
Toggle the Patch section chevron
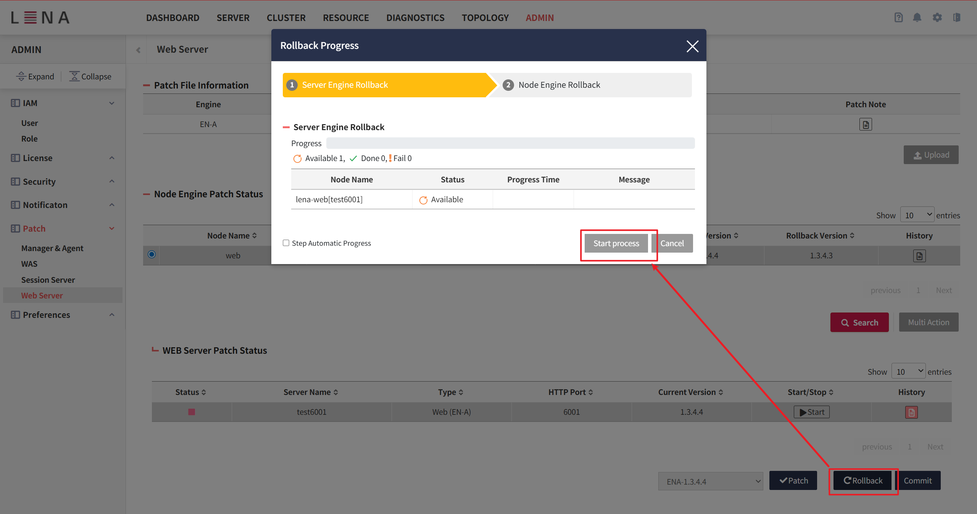[x=112, y=229]
